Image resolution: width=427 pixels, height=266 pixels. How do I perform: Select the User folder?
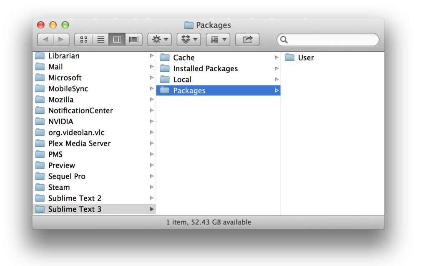pyautogui.click(x=306, y=58)
